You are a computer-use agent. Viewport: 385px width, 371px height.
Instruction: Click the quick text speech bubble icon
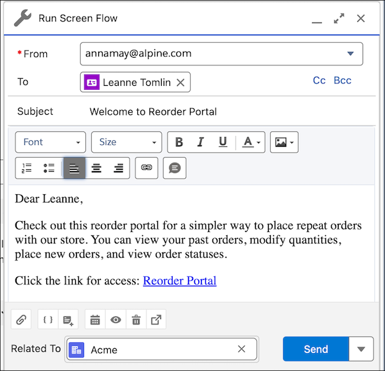[x=175, y=168]
